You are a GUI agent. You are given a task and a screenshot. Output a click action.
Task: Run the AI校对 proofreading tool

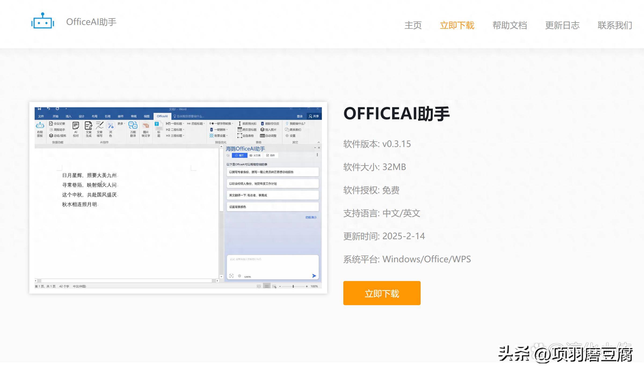click(76, 129)
